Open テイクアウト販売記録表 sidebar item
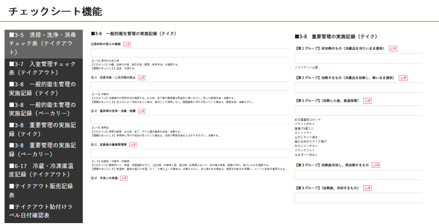The height and width of the screenshot is (224, 439). coord(44,190)
